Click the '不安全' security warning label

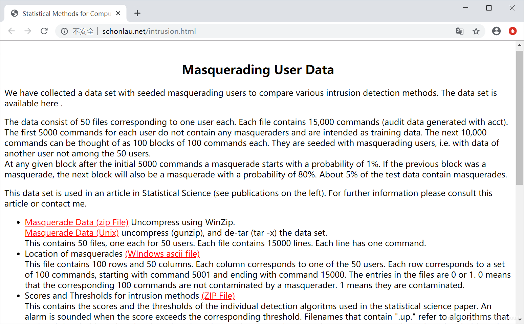(x=83, y=31)
